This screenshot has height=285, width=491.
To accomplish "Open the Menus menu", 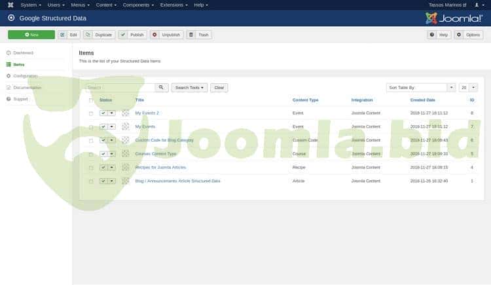I will point(80,5).
